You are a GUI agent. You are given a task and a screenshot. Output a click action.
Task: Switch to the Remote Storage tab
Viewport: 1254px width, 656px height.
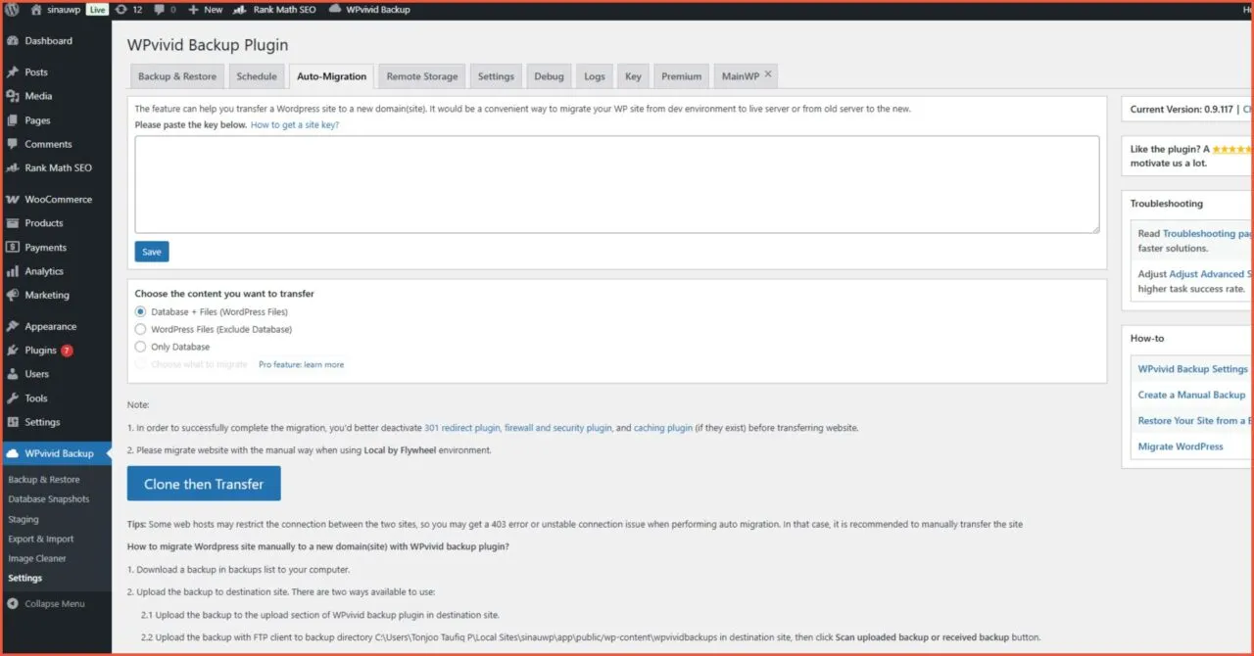pyautogui.click(x=421, y=76)
